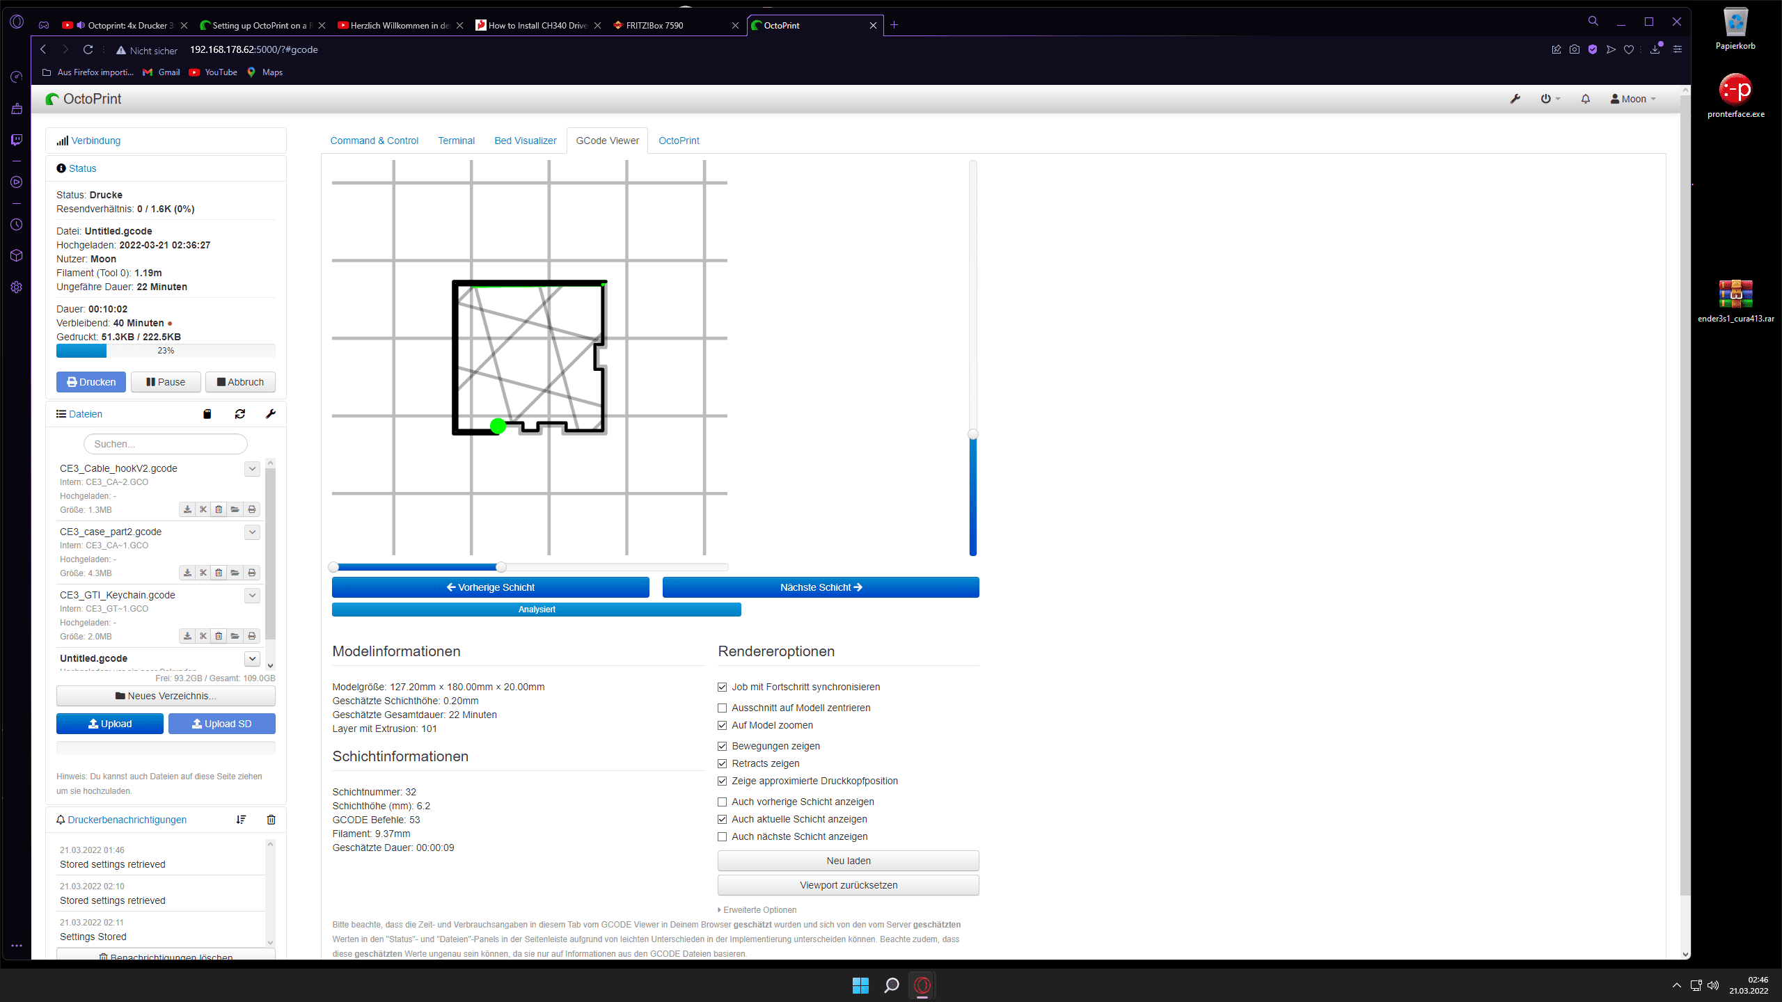
Task: Collapse the Verbindung panel
Action: (x=96, y=141)
